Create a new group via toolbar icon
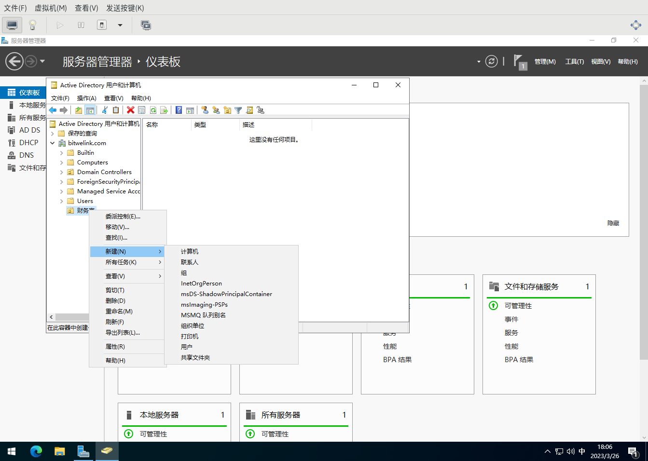Viewport: 648px width, 461px height. [216, 110]
